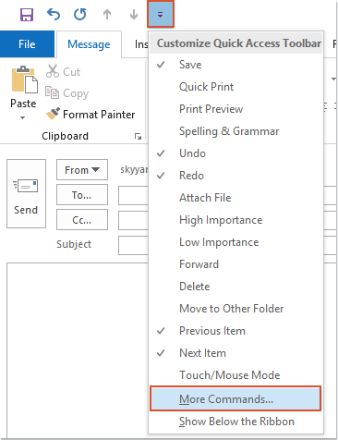Click the To... recipients button
Image resolution: width=338 pixels, height=440 pixels.
(x=82, y=195)
